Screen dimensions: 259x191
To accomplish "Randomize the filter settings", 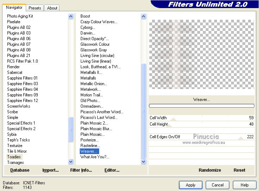I will pyautogui.click(x=210, y=170).
